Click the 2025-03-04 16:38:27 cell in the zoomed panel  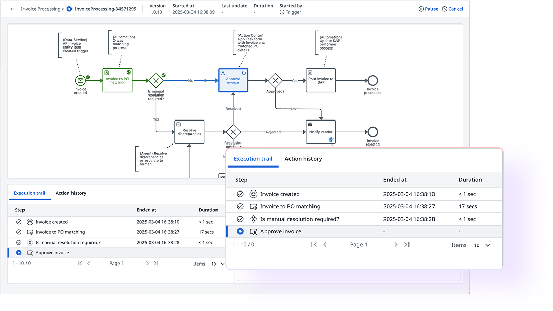click(x=409, y=207)
